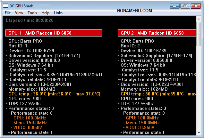The image size is (204, 138).
Task: Click the Elapsed time readout
Action: click(30, 20)
